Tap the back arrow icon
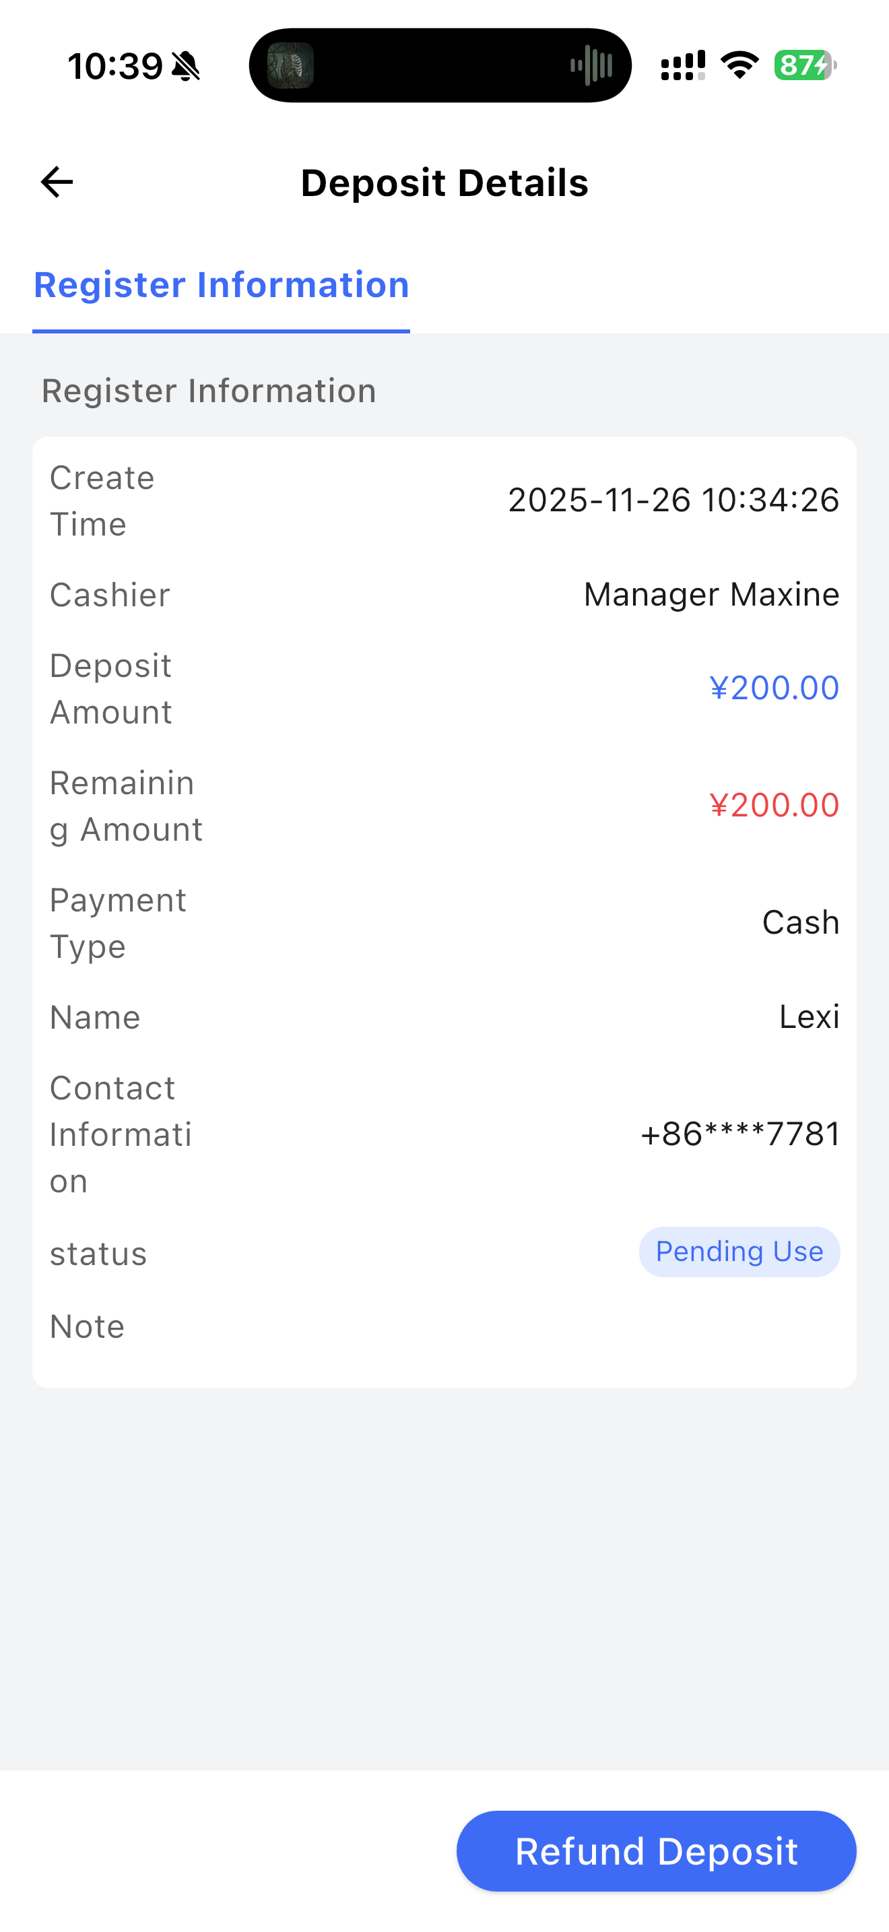The width and height of the screenshot is (889, 1932). click(x=57, y=183)
